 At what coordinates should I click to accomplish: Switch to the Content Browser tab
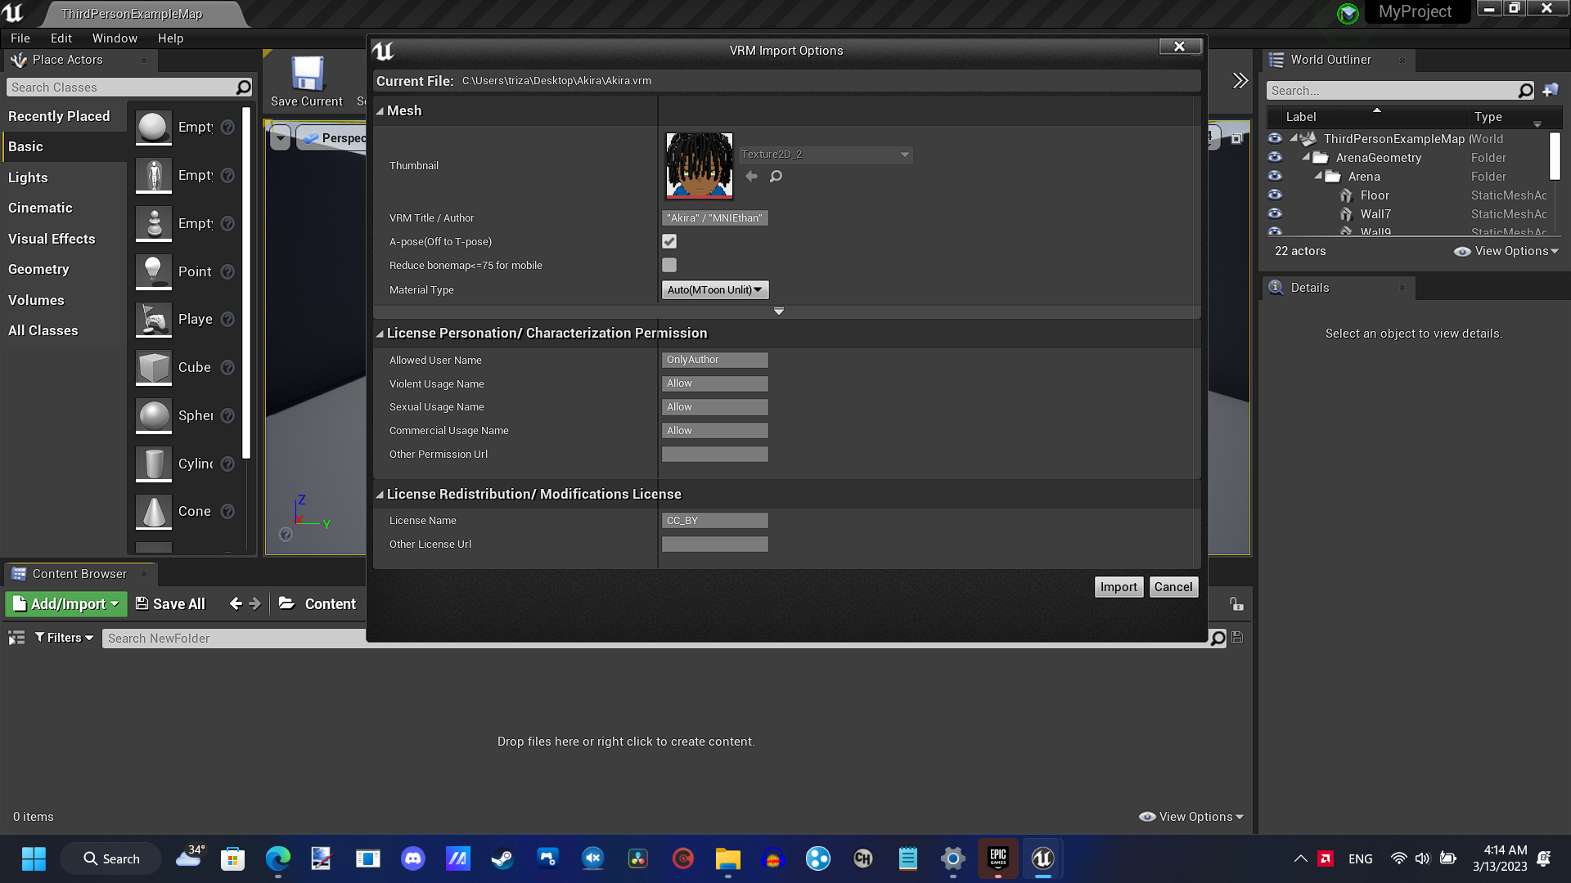[79, 573]
